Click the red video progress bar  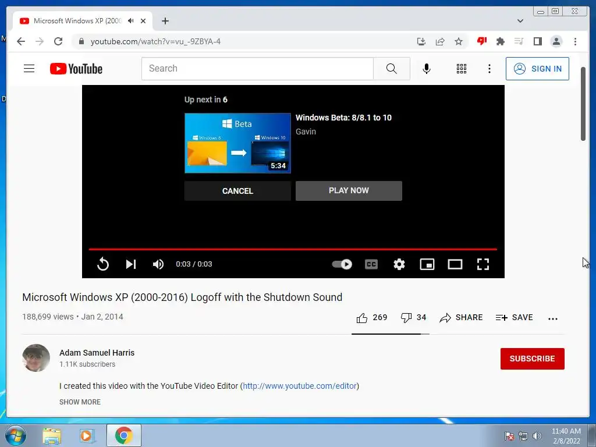point(293,249)
